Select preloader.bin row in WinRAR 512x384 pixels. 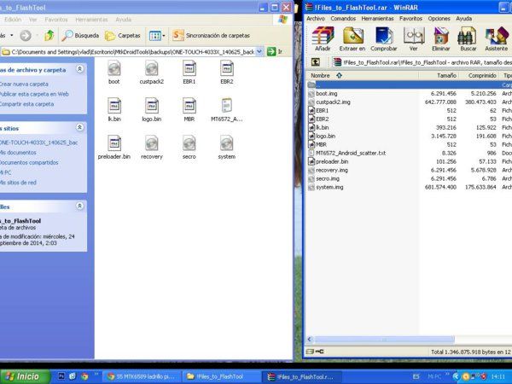(x=409, y=161)
